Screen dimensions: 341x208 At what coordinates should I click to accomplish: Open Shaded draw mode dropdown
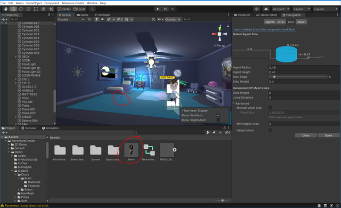[x=71, y=19]
